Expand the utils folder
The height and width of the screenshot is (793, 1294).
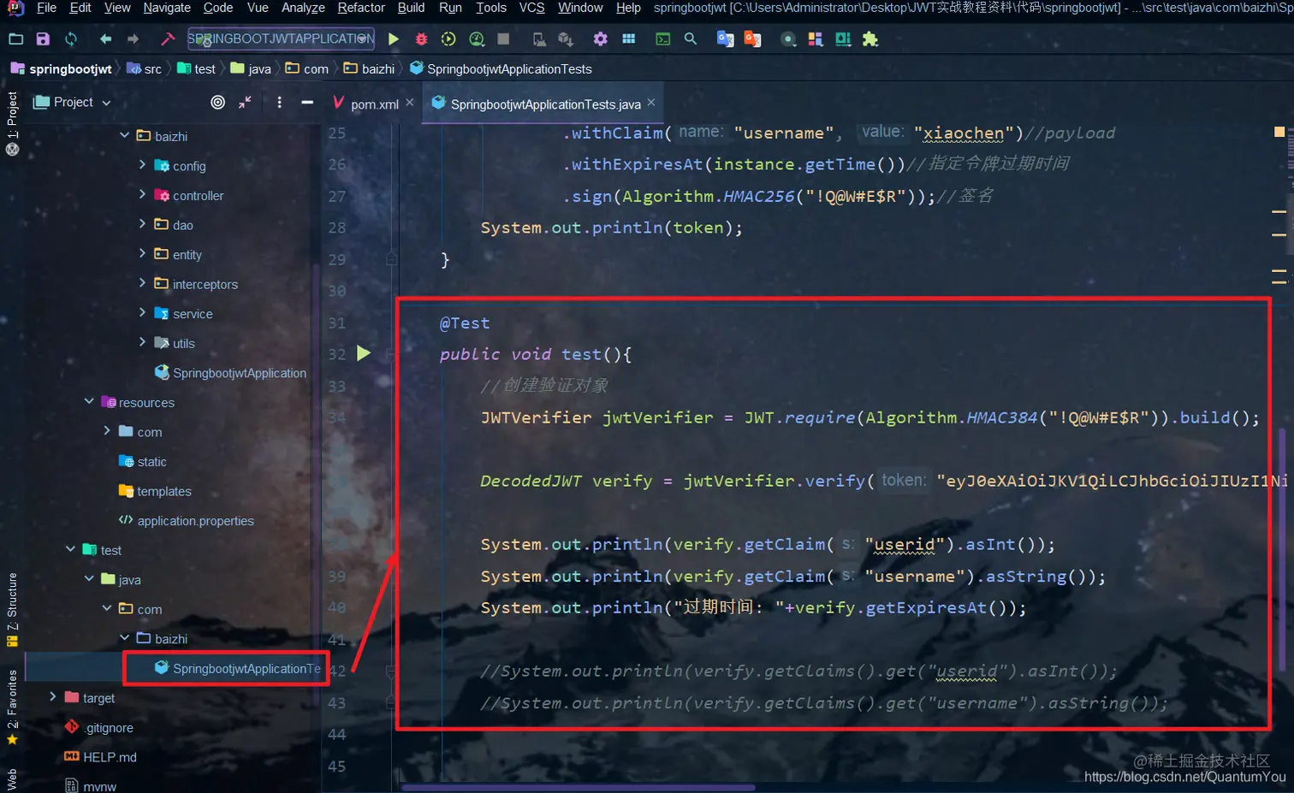tap(142, 342)
